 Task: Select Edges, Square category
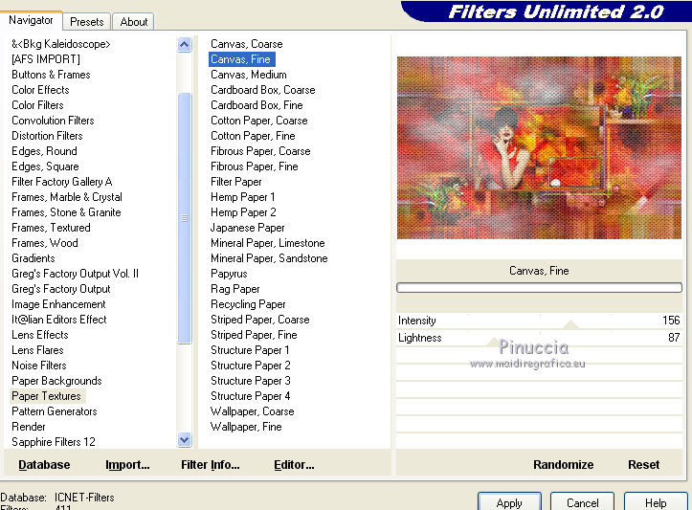point(45,166)
